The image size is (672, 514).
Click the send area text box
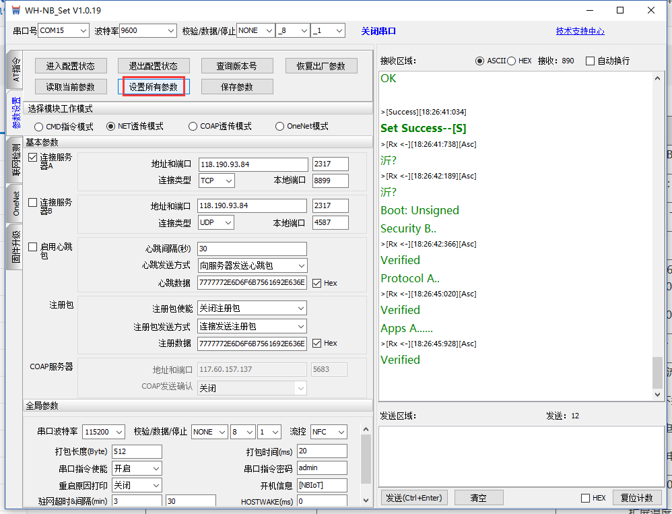pos(521,456)
